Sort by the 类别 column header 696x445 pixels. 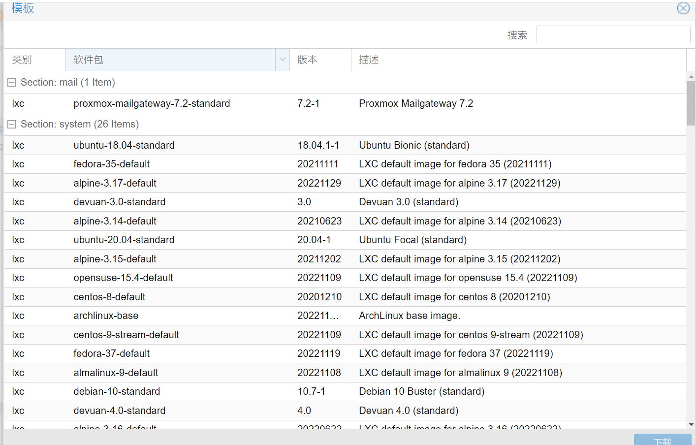coord(34,60)
